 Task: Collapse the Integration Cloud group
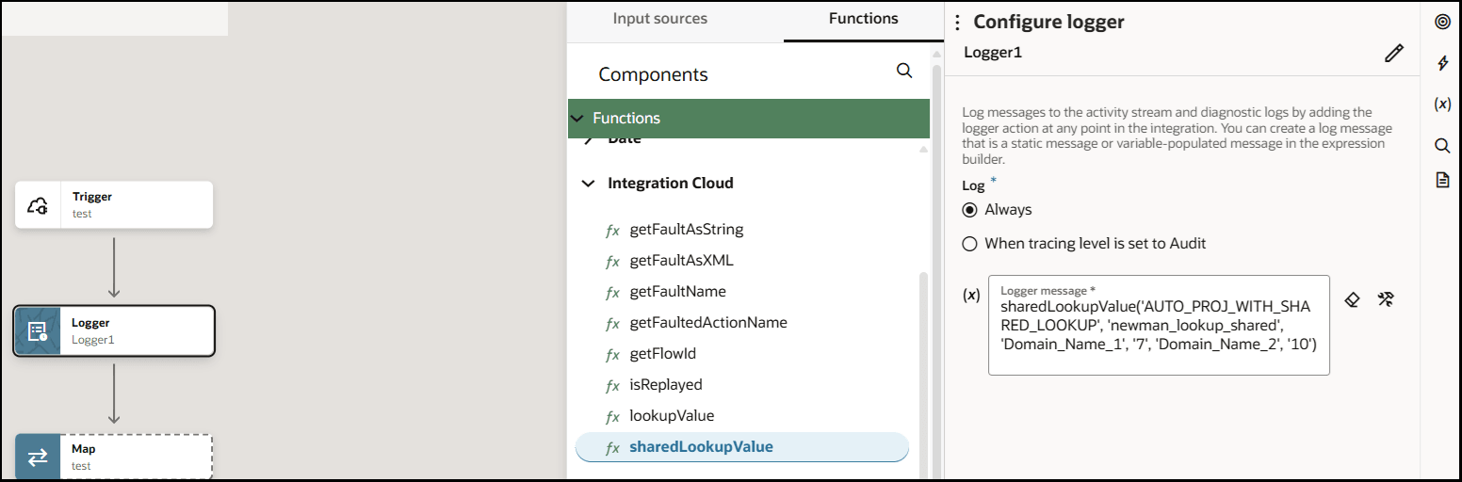589,184
